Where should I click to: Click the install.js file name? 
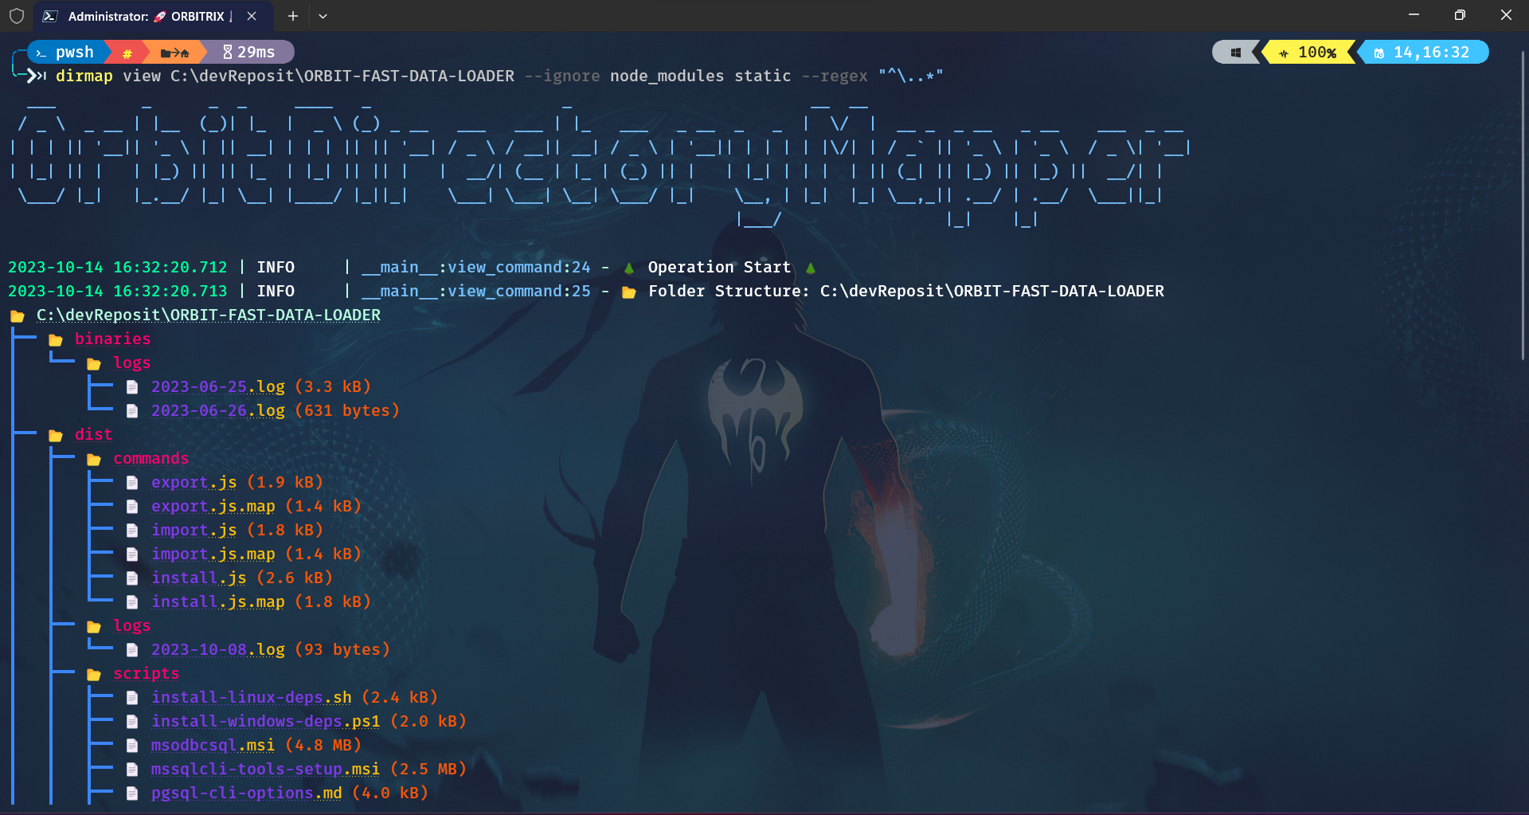(199, 578)
